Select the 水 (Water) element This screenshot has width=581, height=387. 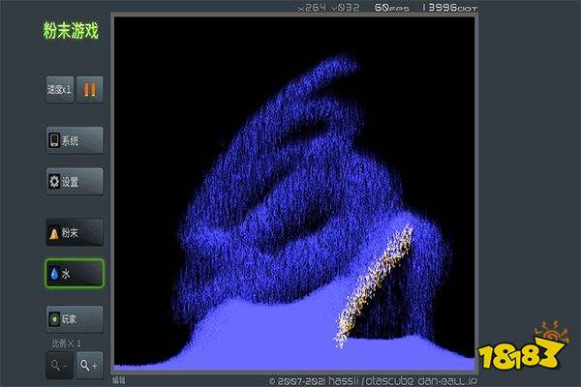74,275
